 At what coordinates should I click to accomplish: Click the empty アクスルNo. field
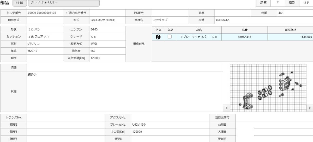tap(170, 118)
